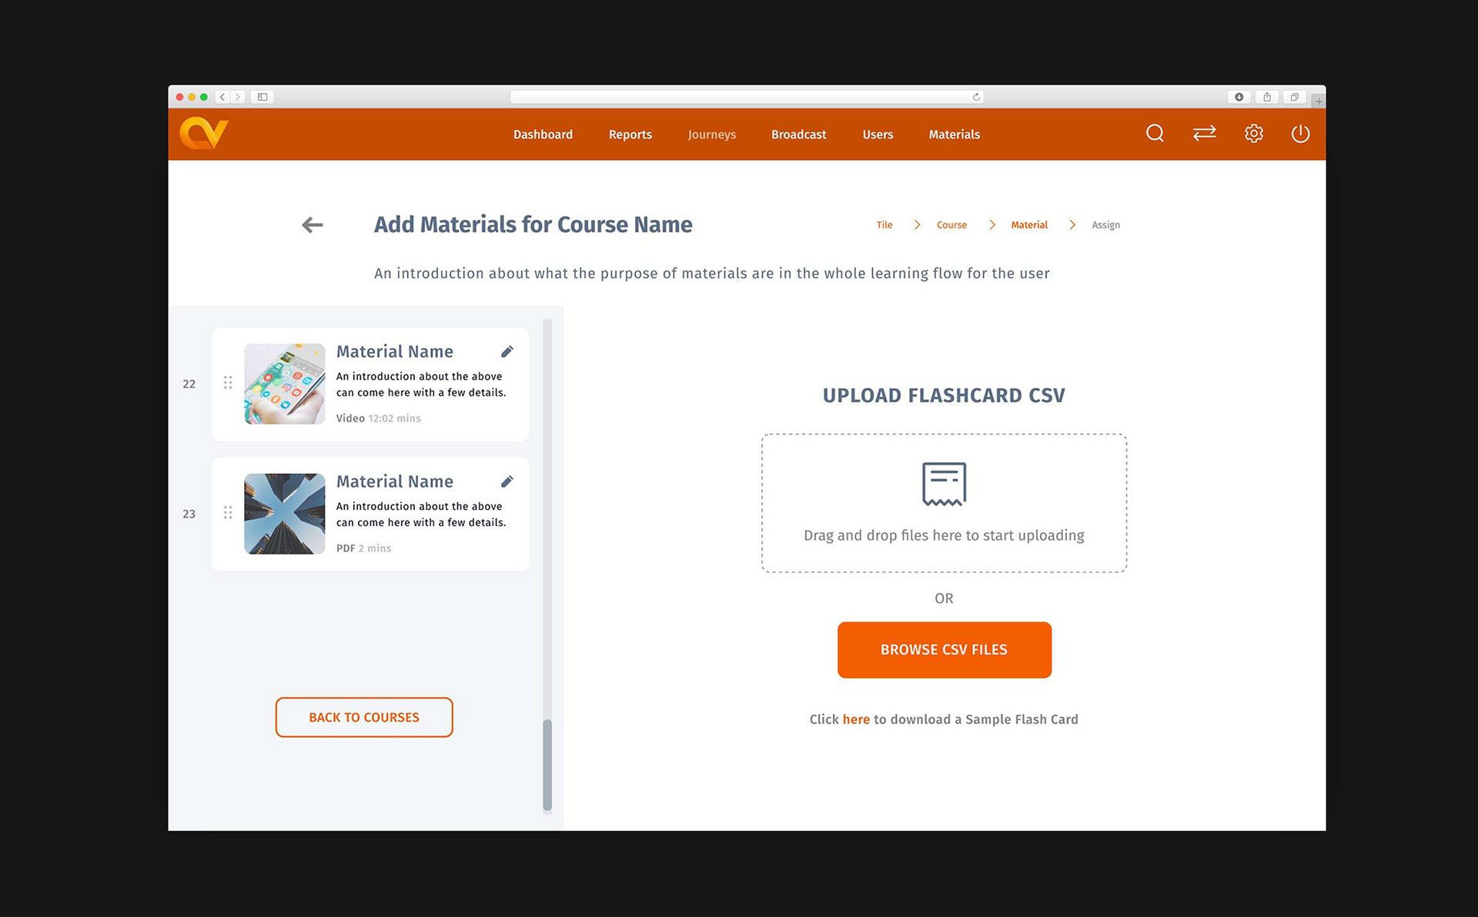The height and width of the screenshot is (917, 1478).
Task: Click chevron between Course and Material
Action: tap(992, 225)
